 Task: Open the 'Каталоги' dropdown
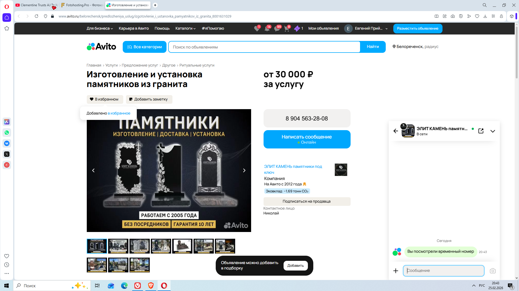click(185, 28)
